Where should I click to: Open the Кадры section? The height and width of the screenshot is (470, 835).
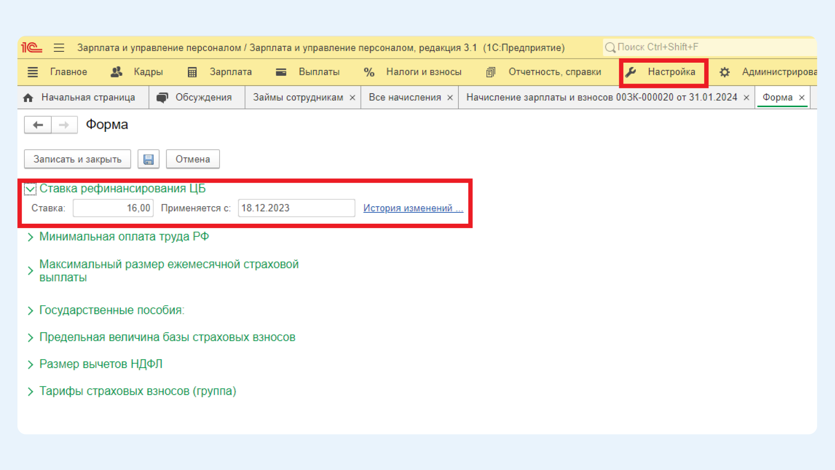[148, 72]
